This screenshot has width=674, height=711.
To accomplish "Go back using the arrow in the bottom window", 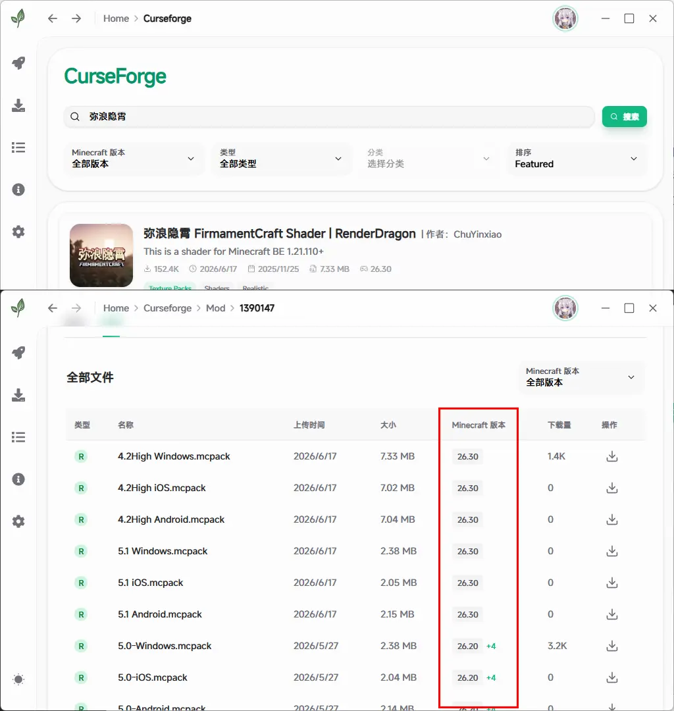I will (x=53, y=308).
